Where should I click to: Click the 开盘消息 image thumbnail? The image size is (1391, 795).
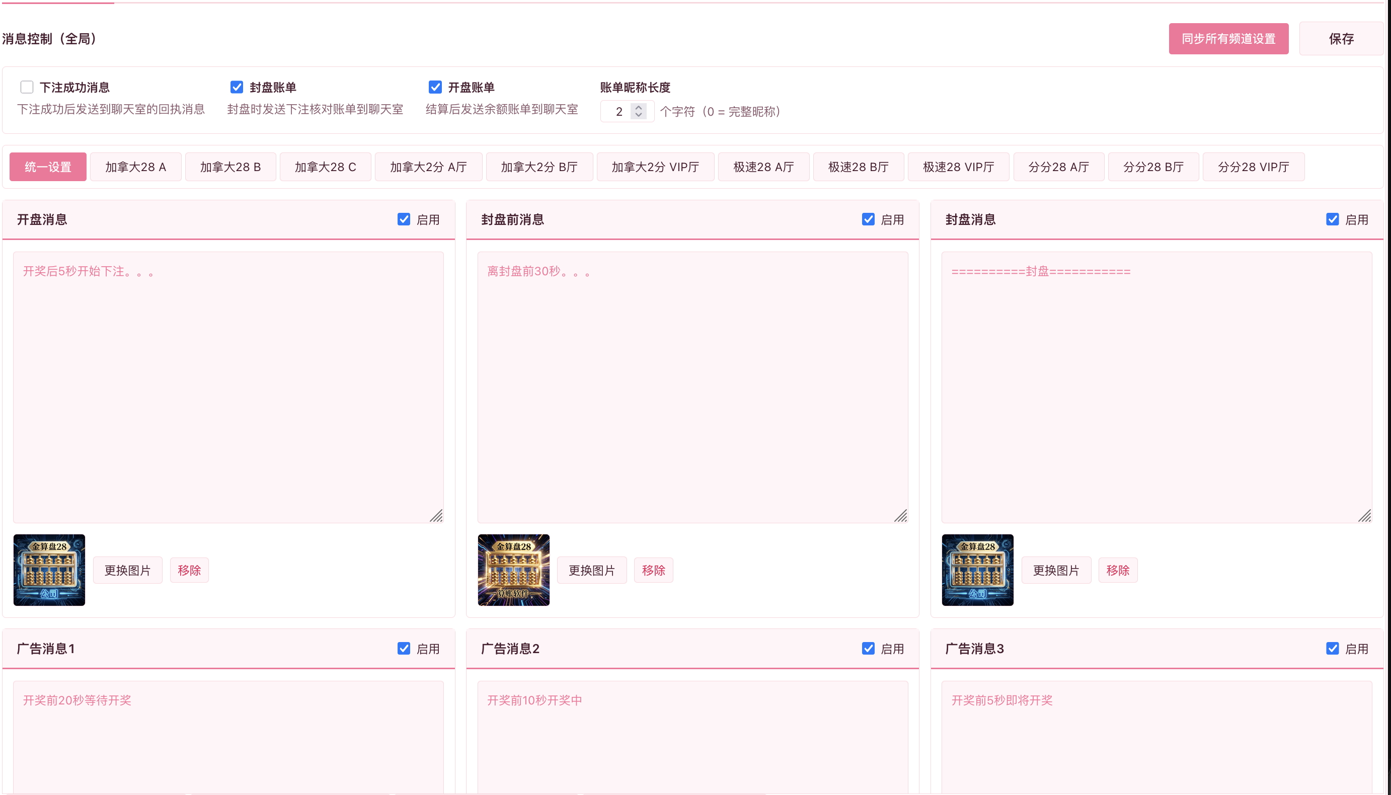[x=49, y=570]
